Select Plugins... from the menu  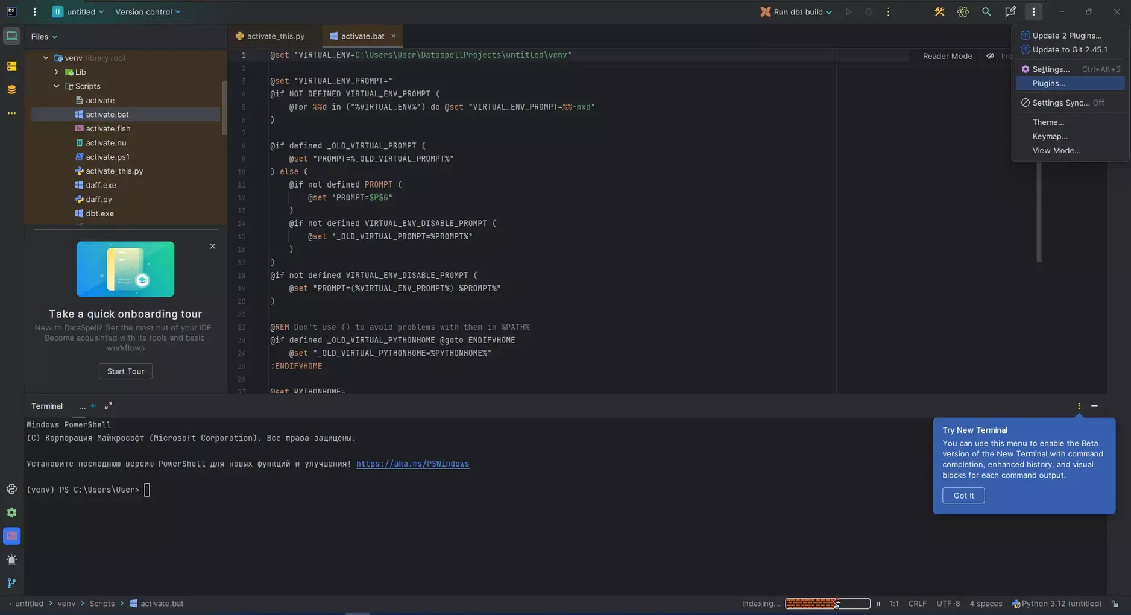click(1048, 84)
